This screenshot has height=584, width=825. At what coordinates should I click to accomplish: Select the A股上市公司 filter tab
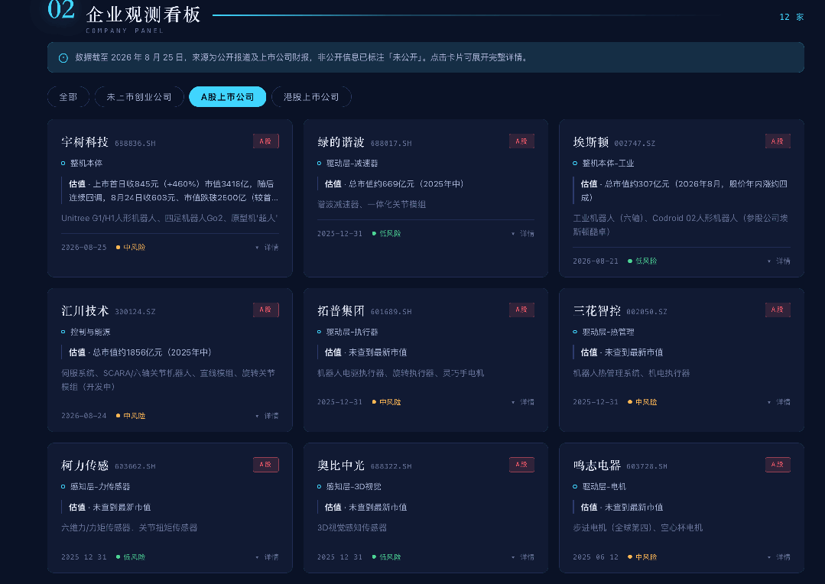point(227,97)
